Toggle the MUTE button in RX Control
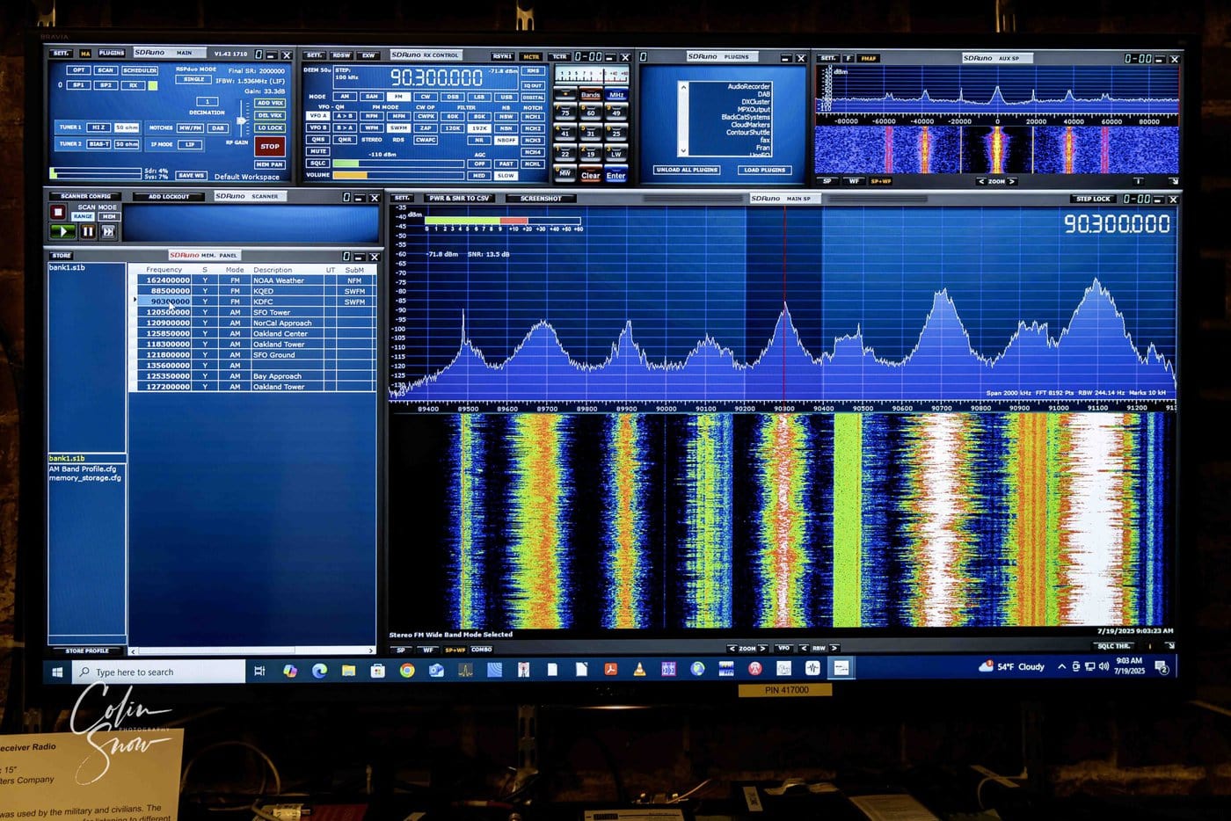 click(318, 151)
